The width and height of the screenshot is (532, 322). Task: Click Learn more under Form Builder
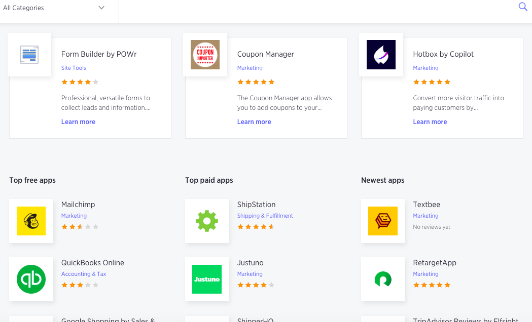[78, 122]
